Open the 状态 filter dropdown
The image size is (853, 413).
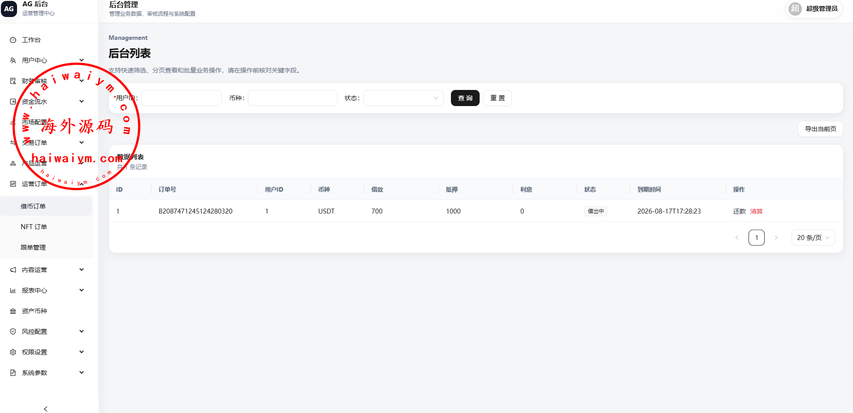coord(403,98)
